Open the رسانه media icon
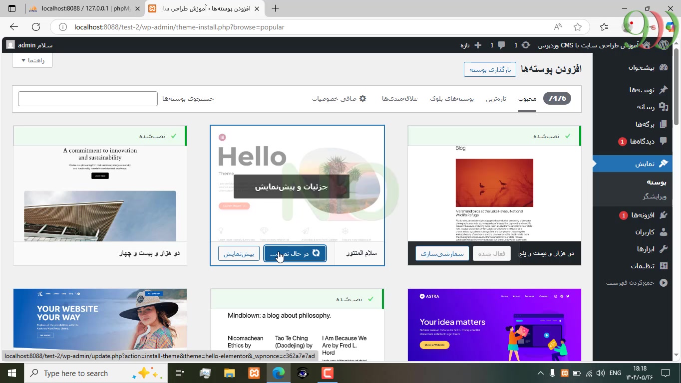 point(664,107)
